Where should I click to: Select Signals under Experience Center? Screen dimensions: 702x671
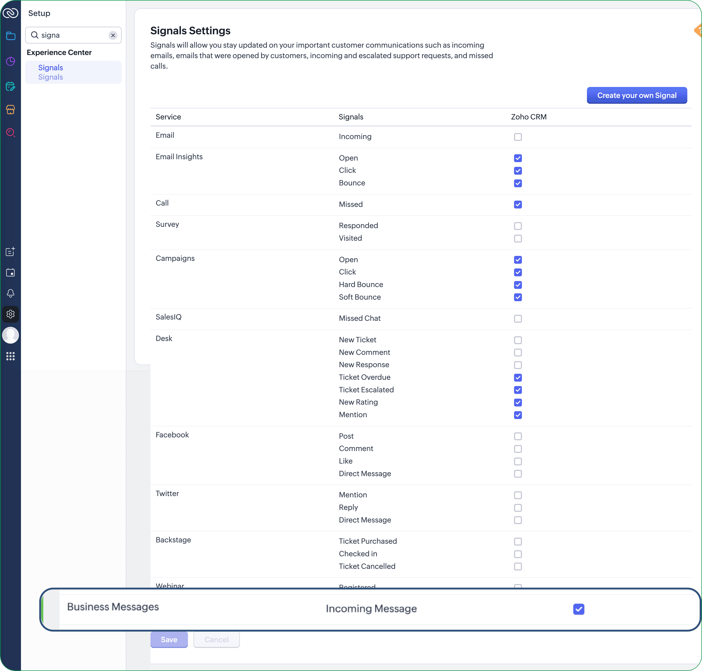click(51, 68)
